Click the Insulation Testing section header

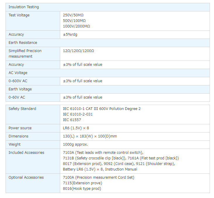pyautogui.click(x=24, y=7)
